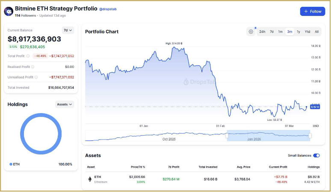This screenshot has width=331, height=192.
Task: Click the -$7.75 B current profit cell
Action: [x=281, y=177]
